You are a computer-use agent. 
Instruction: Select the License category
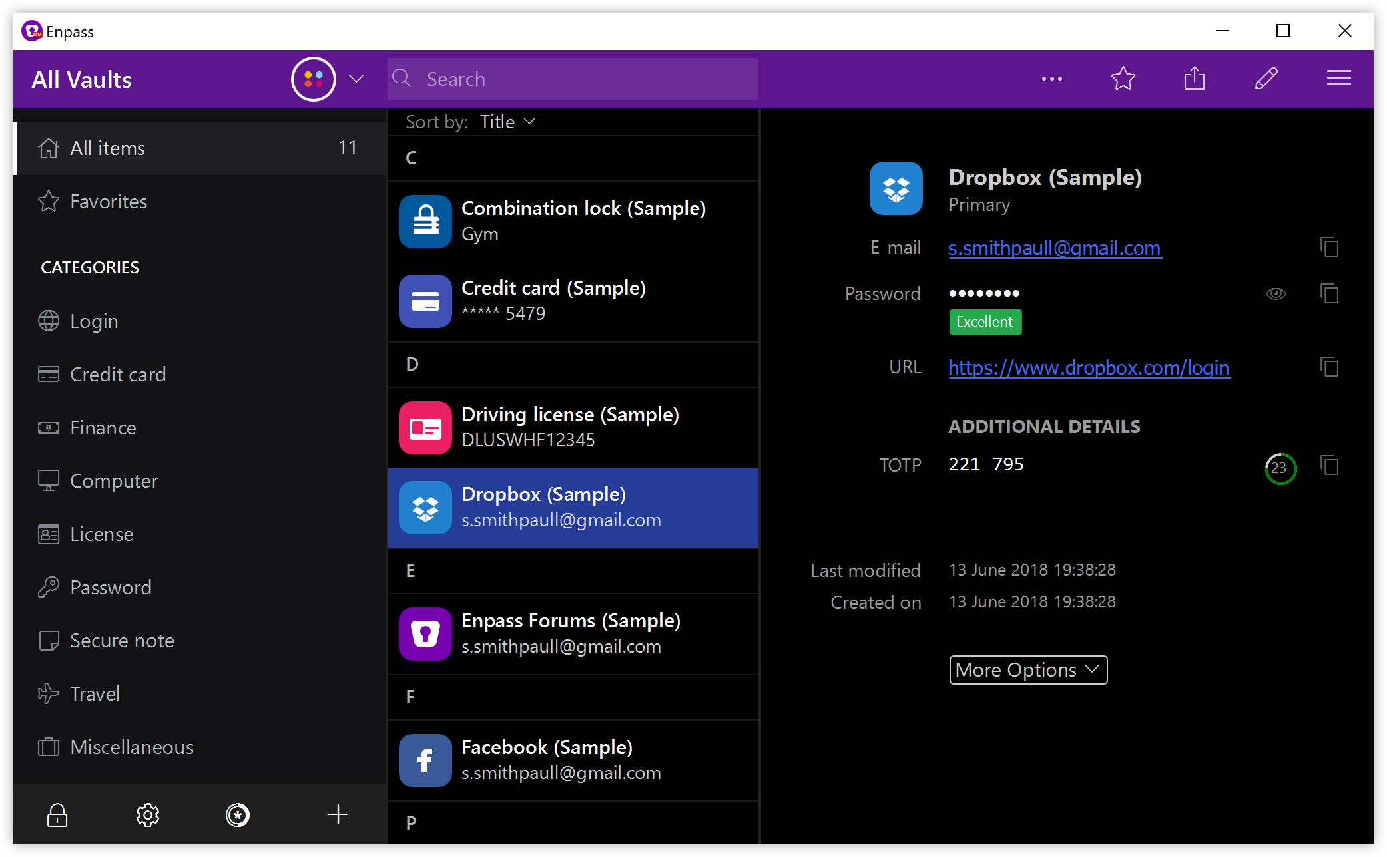(200, 534)
